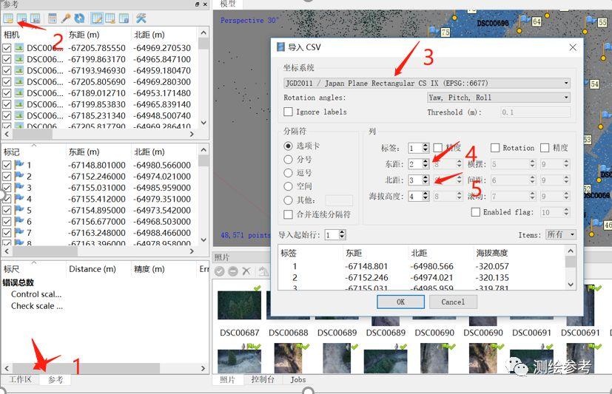Click the View Errors table icon
This screenshot has width=612, height=394.
(124, 18)
